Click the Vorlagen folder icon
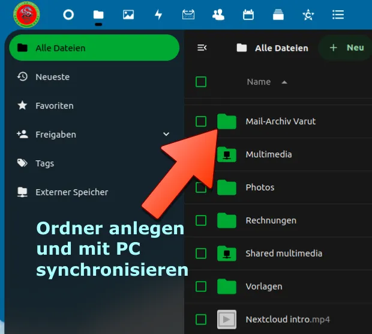The image size is (372, 334). click(x=227, y=287)
